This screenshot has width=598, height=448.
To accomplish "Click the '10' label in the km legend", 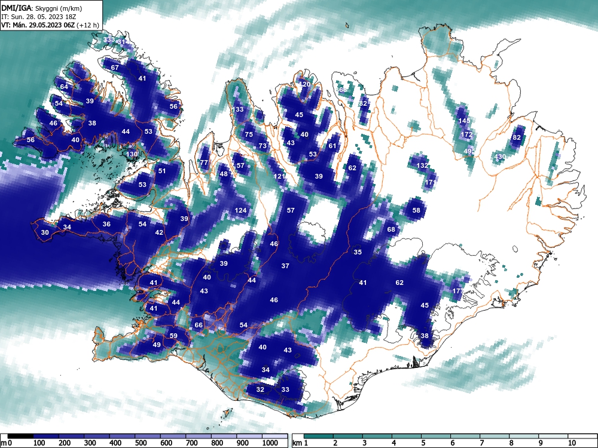I will (571, 443).
